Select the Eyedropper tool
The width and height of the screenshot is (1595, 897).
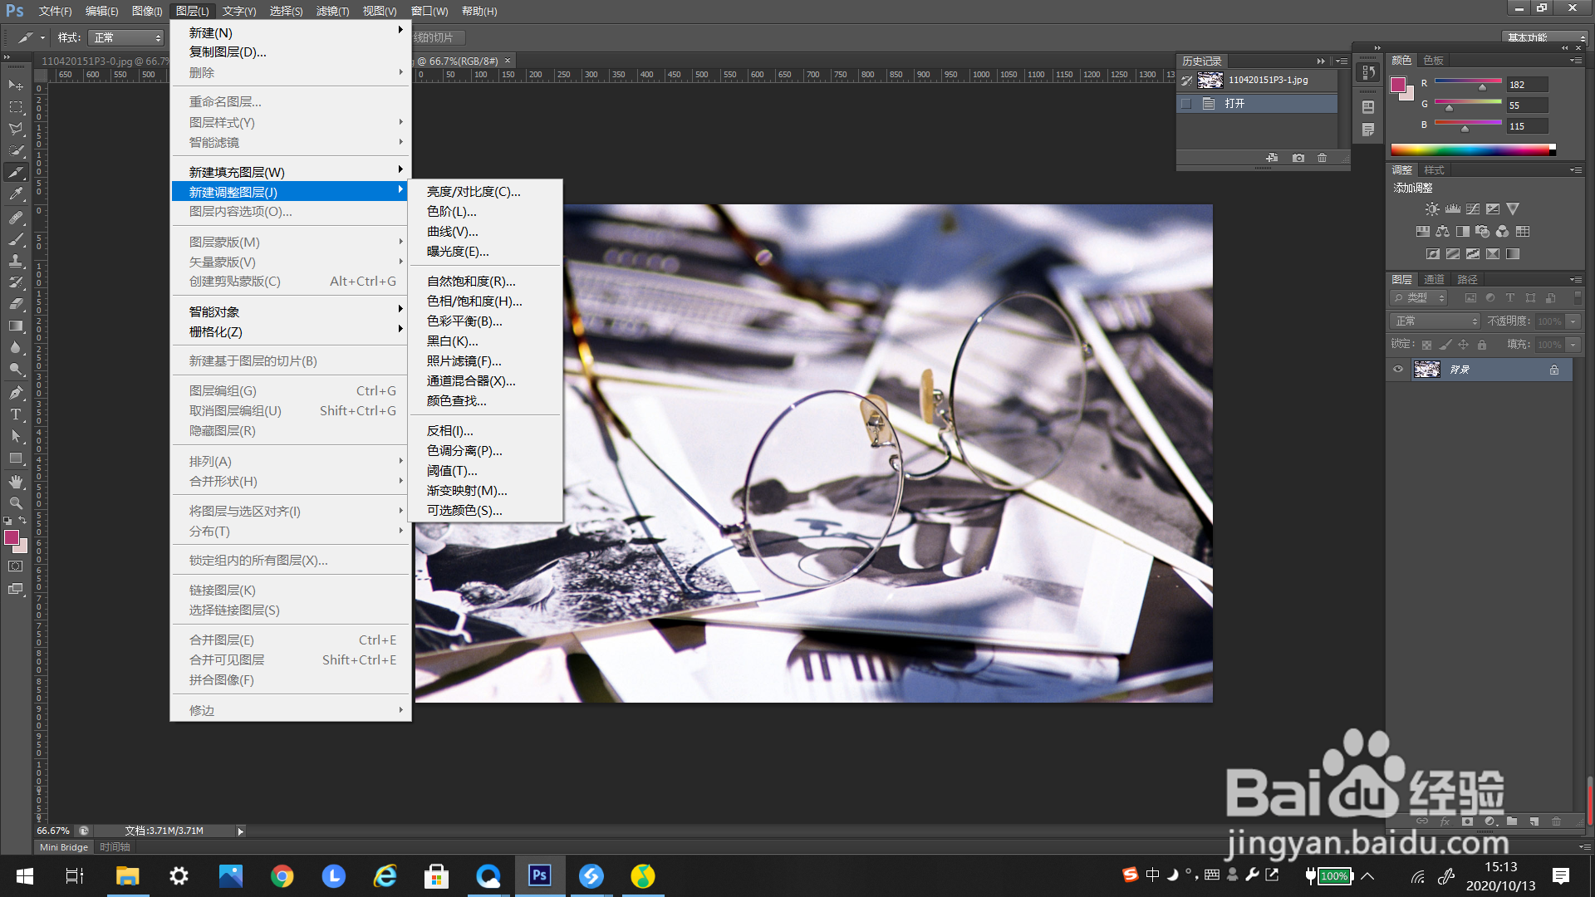click(16, 194)
